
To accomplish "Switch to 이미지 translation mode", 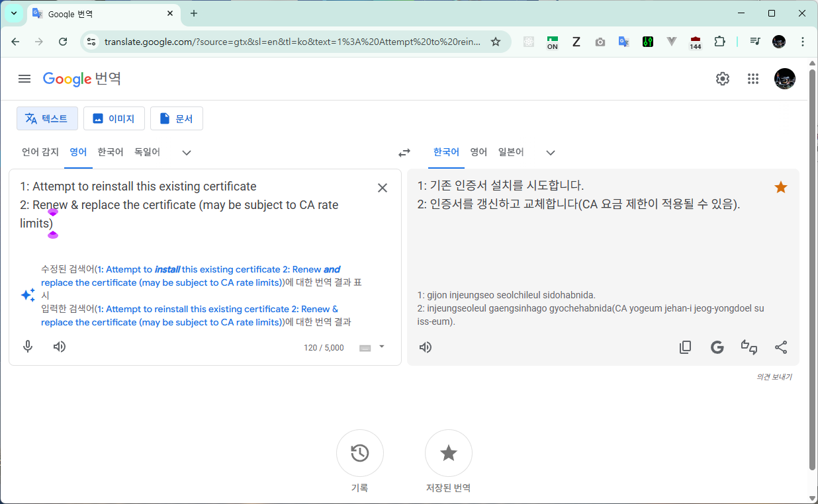I will click(114, 118).
